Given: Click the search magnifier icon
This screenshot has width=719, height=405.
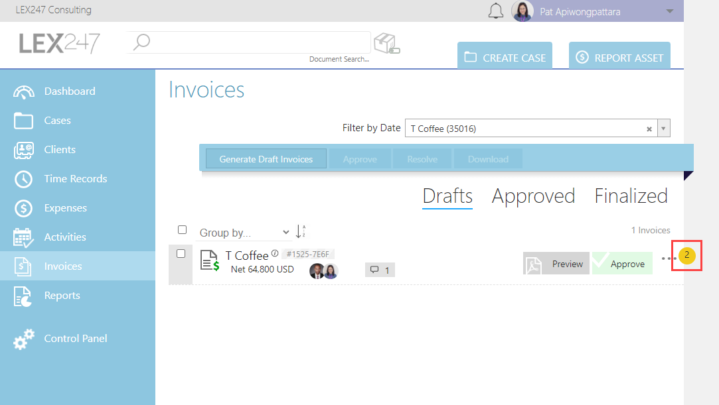Looking at the screenshot, I should point(141,42).
